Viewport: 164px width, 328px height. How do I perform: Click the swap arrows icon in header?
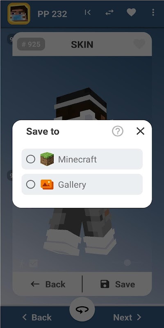point(109,13)
